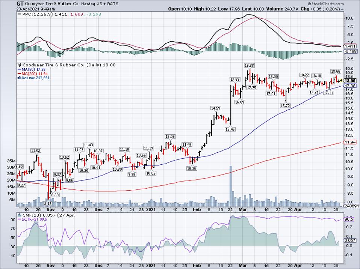The width and height of the screenshot is (360, 269).
Task: Click the 19.38 peak price label
Action: click(x=249, y=66)
